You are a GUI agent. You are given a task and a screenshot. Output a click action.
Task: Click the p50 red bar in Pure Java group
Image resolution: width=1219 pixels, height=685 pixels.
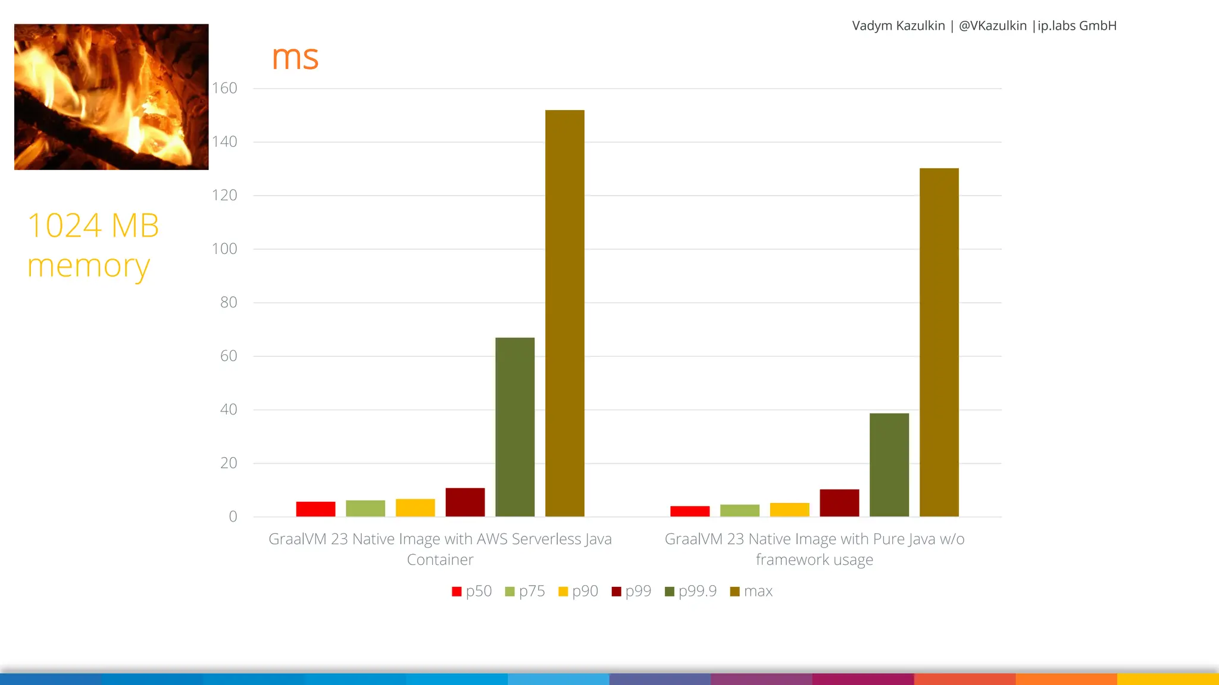point(690,511)
